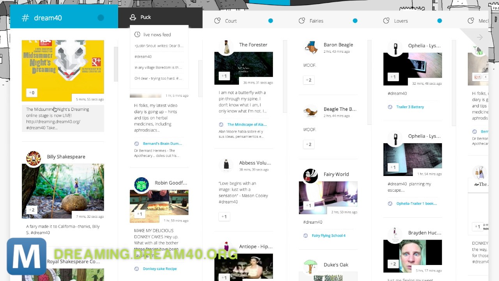Select the Puck tab

pyautogui.click(x=160, y=17)
